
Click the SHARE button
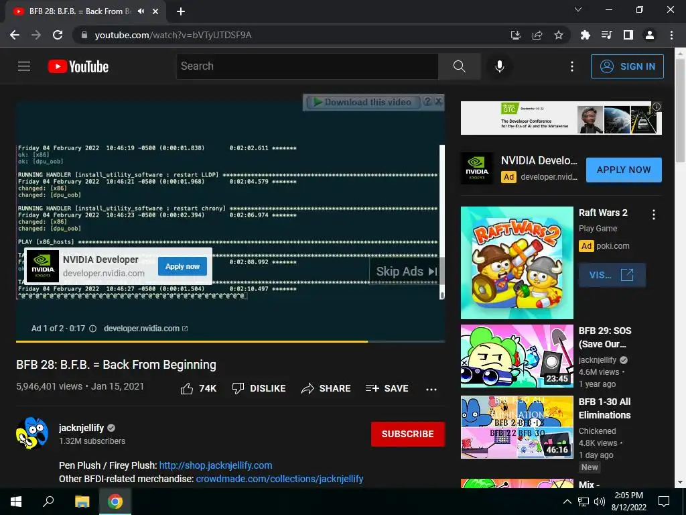pyautogui.click(x=326, y=388)
